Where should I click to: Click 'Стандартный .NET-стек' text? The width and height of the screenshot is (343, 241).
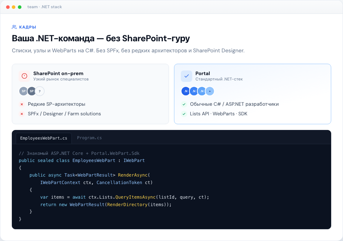click(x=219, y=79)
